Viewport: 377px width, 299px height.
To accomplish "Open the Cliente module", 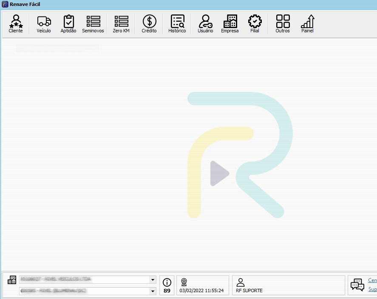I will coord(16,23).
